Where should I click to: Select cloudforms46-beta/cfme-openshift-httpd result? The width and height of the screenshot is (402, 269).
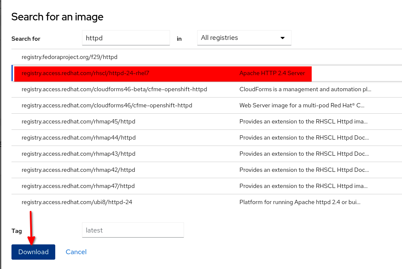(207, 90)
